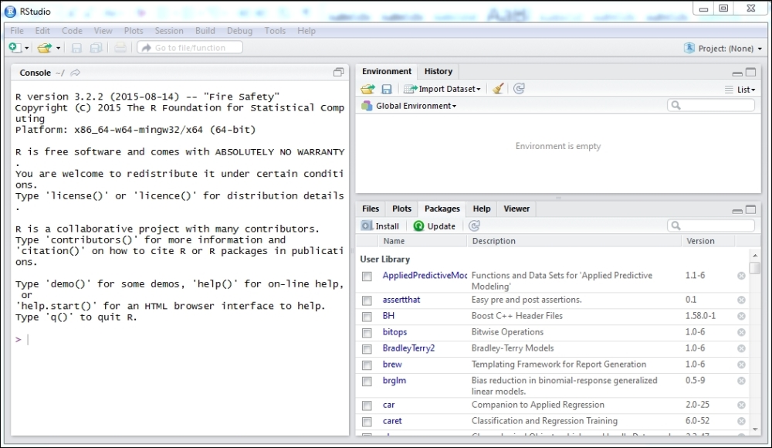Switch to the History tab
772x448 pixels.
coord(438,72)
